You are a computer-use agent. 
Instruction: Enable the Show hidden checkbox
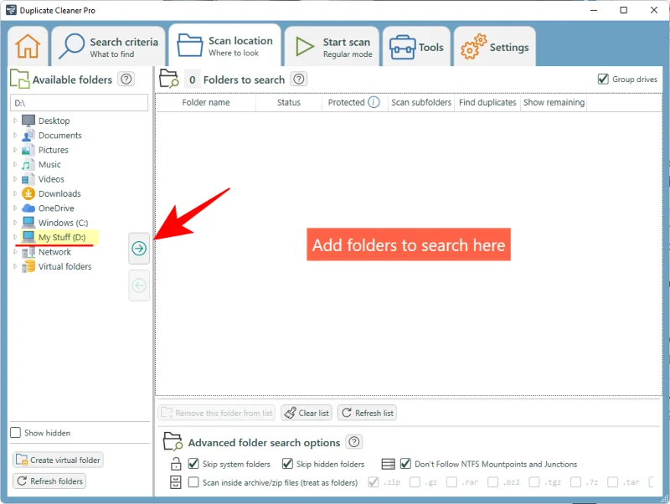tap(16, 433)
